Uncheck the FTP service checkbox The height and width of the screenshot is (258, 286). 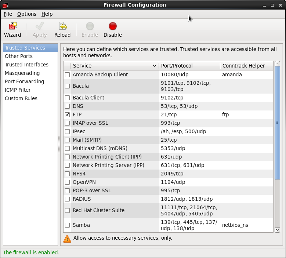coord(68,115)
